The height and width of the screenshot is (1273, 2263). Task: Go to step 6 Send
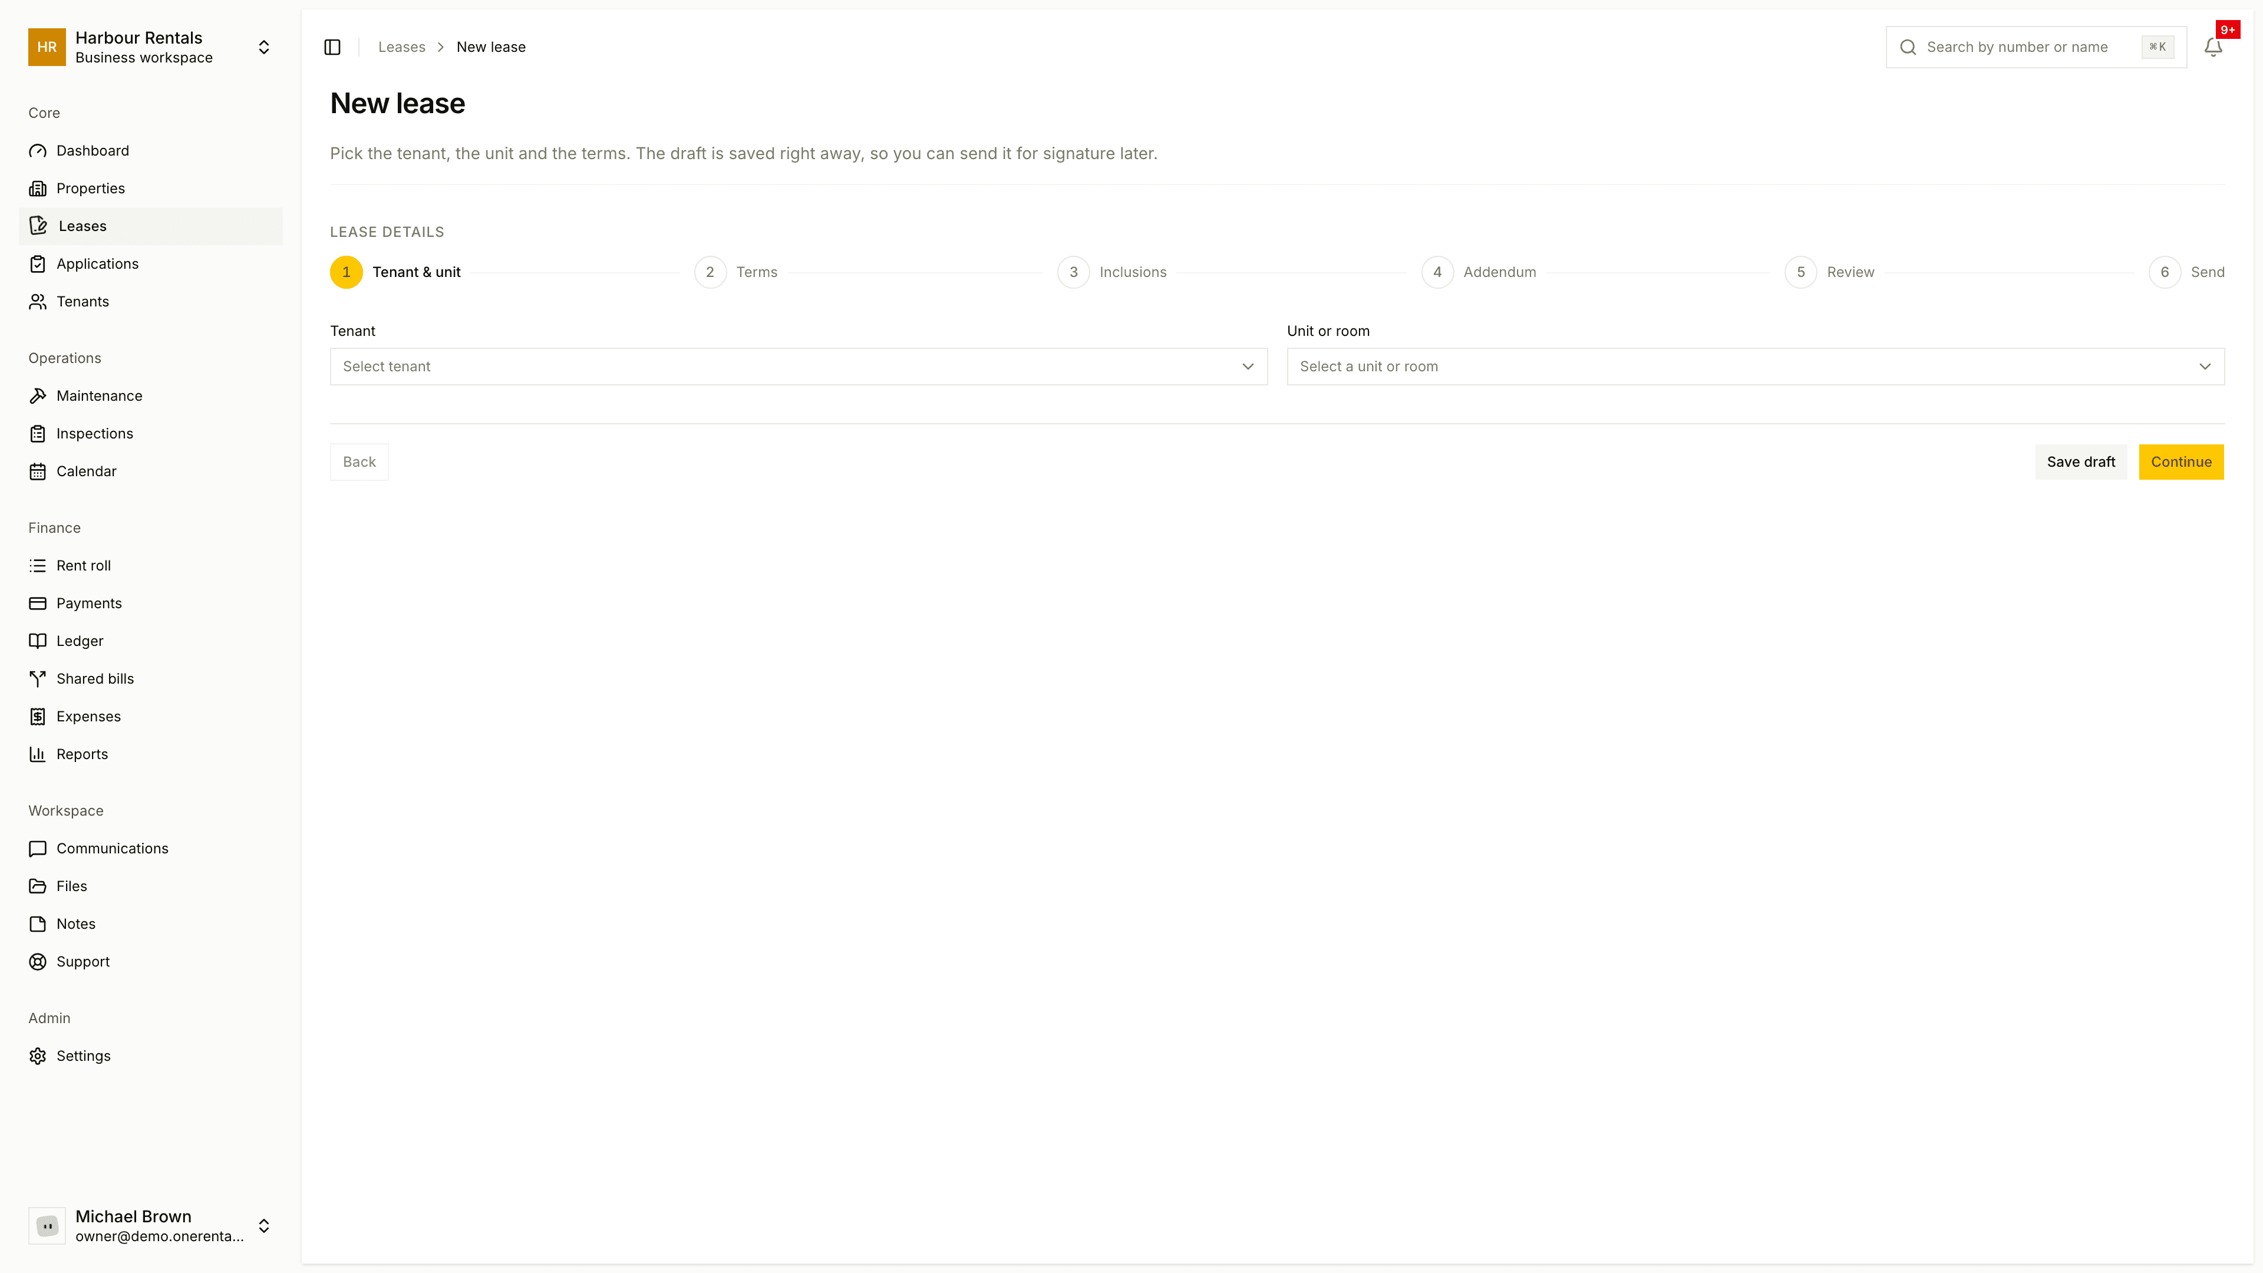pos(2186,272)
